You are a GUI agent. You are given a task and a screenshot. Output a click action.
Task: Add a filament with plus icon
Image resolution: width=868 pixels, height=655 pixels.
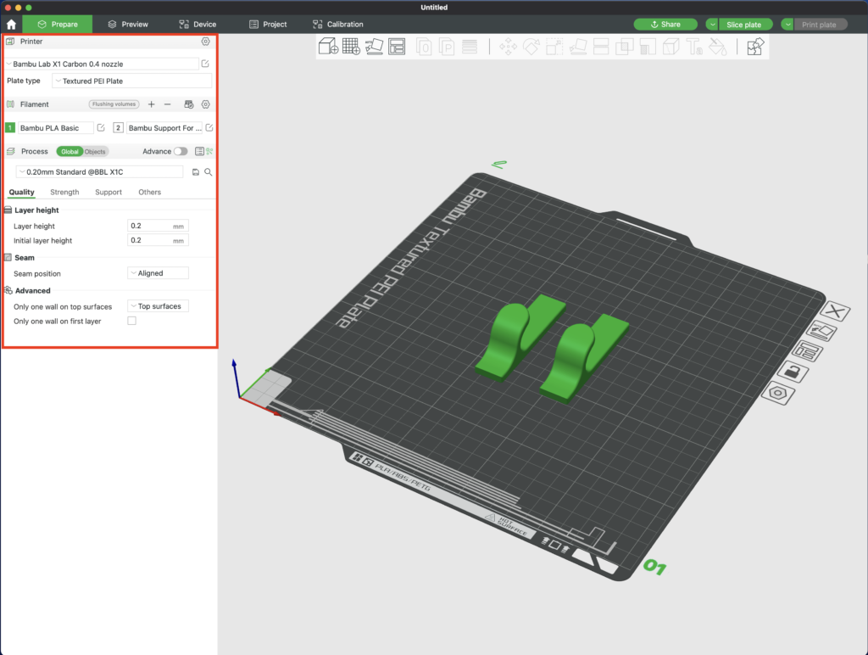pos(151,104)
